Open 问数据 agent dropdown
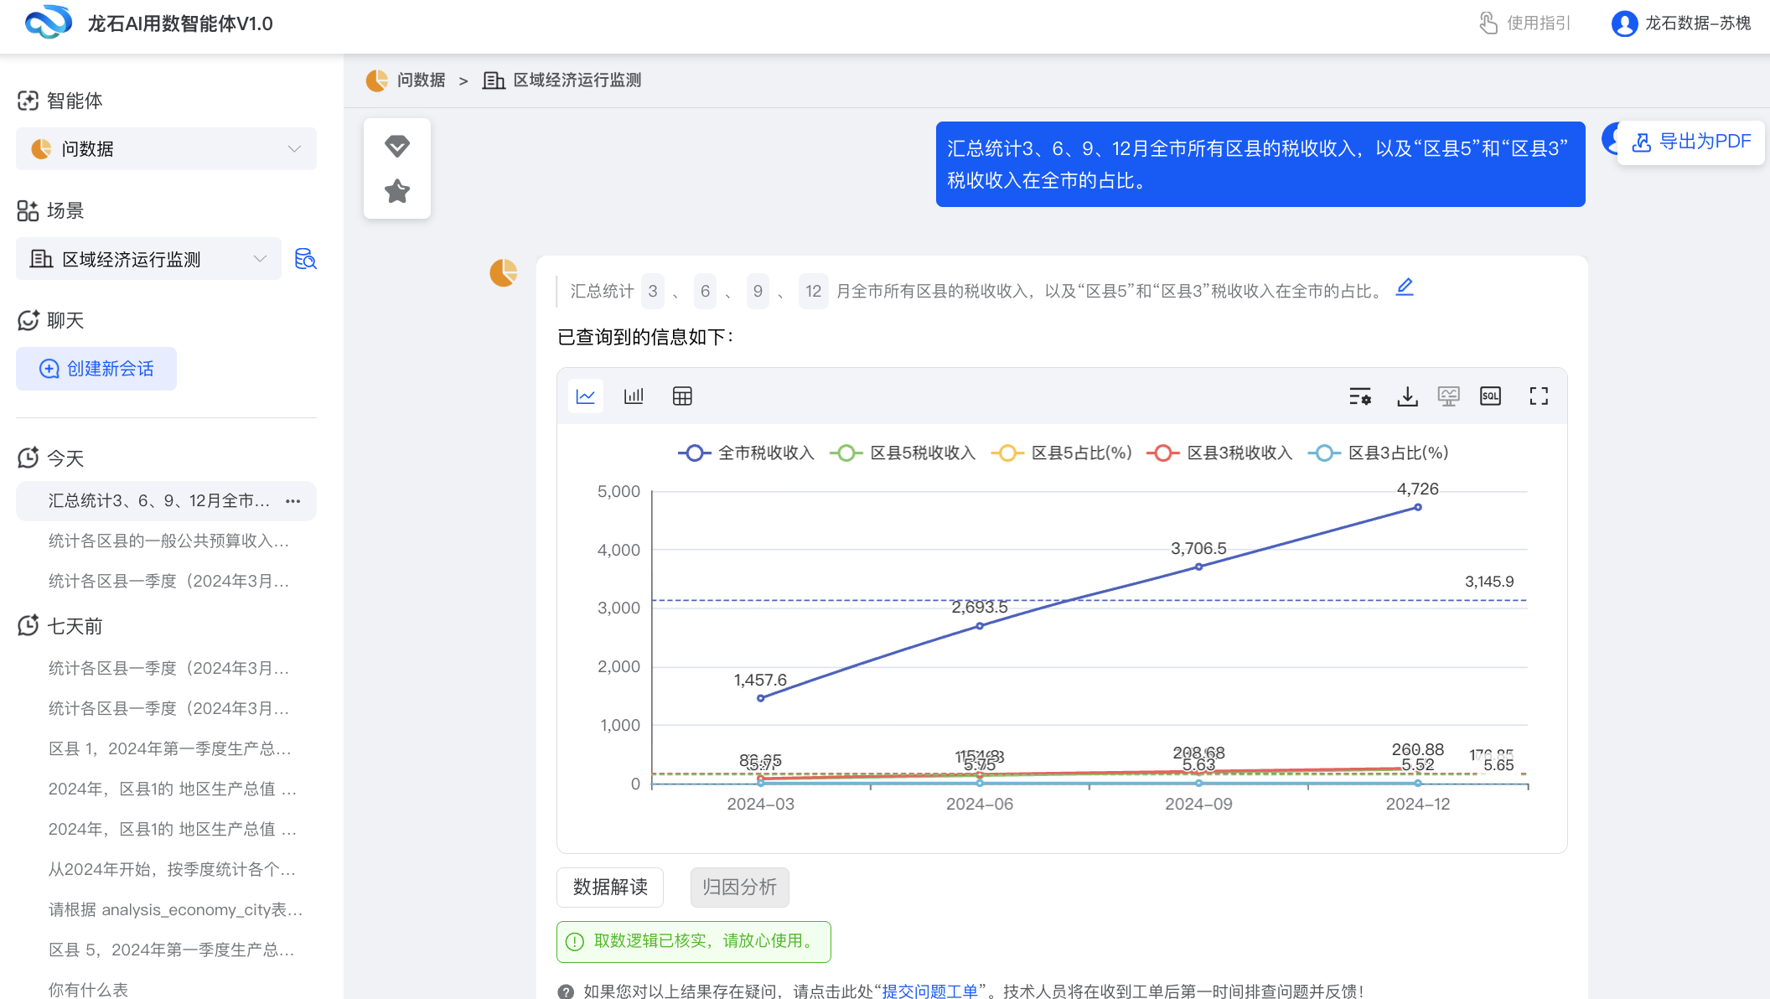Screen dimensions: 1770x999 (166, 149)
